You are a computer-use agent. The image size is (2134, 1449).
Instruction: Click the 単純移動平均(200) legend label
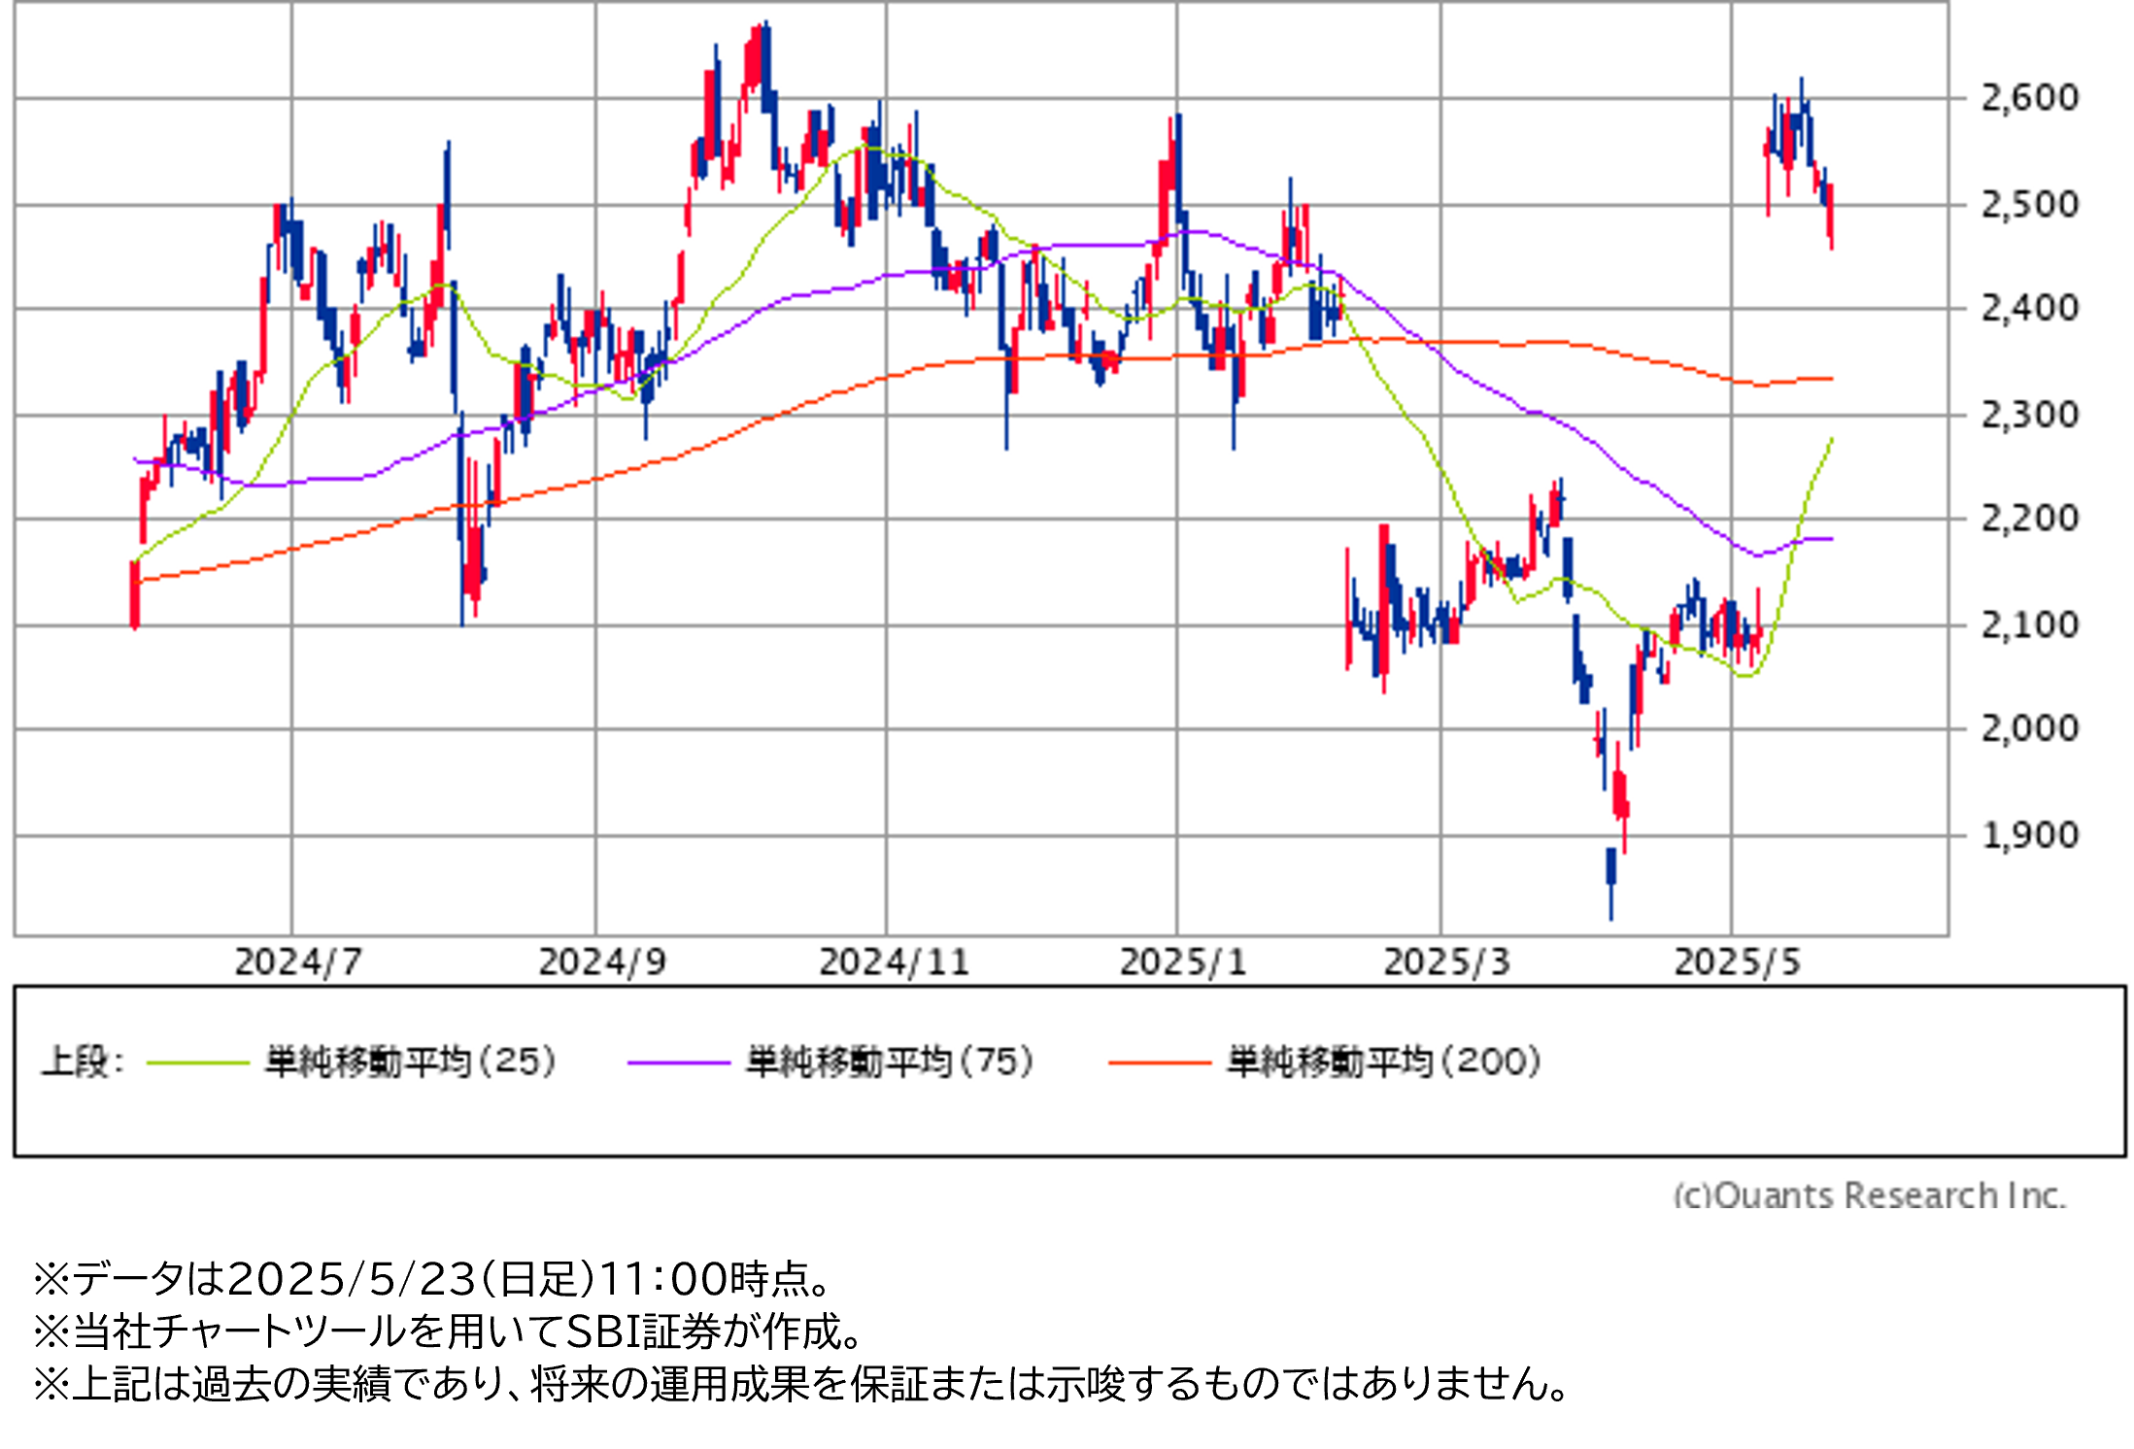[x=1383, y=1061]
